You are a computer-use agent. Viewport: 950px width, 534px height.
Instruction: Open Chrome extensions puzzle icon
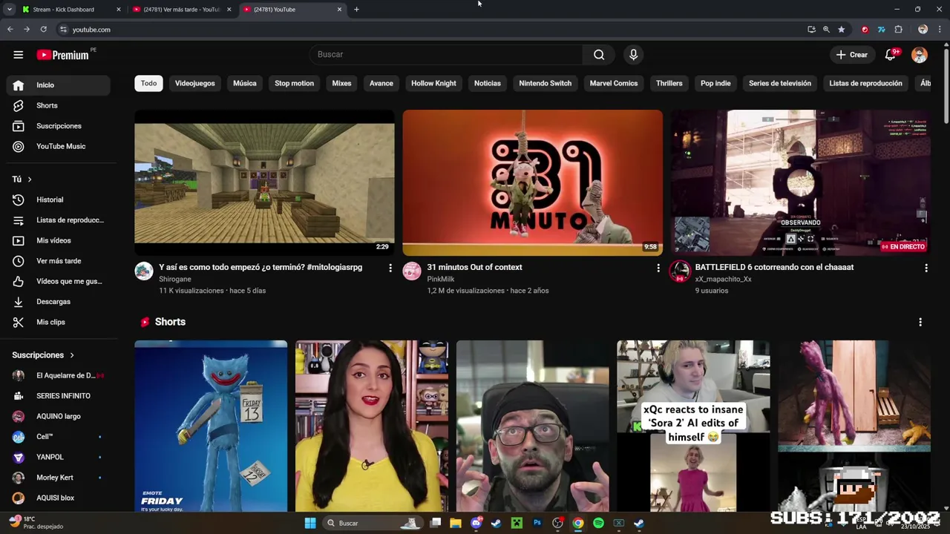[x=898, y=30]
